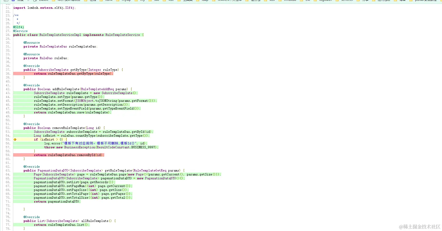Viewport: 442px width, 231px height.
Task: Click the import lombok.extern.slf4j.Slf4j line
Action: (x=45, y=8)
